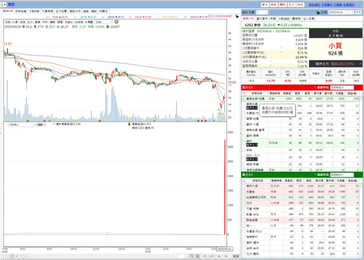Check the 京城 buyer row checkbox

(x=243, y=150)
